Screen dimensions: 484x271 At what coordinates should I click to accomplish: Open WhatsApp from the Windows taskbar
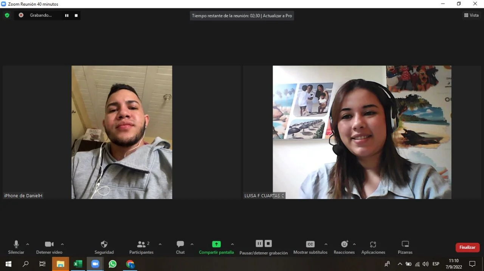pyautogui.click(x=113, y=264)
